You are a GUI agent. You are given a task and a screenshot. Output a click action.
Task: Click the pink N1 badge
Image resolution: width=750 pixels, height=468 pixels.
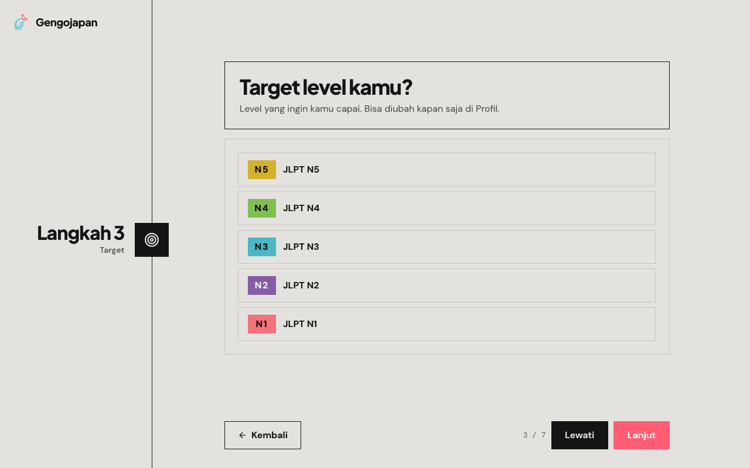[x=262, y=324]
